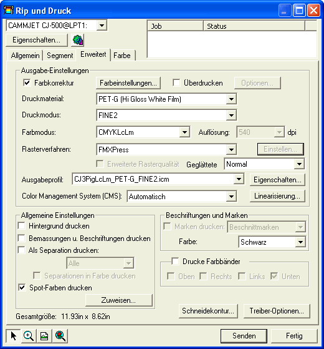This screenshot has width=324, height=349.
Task: Open the Farbe tab
Action: pos(122,56)
